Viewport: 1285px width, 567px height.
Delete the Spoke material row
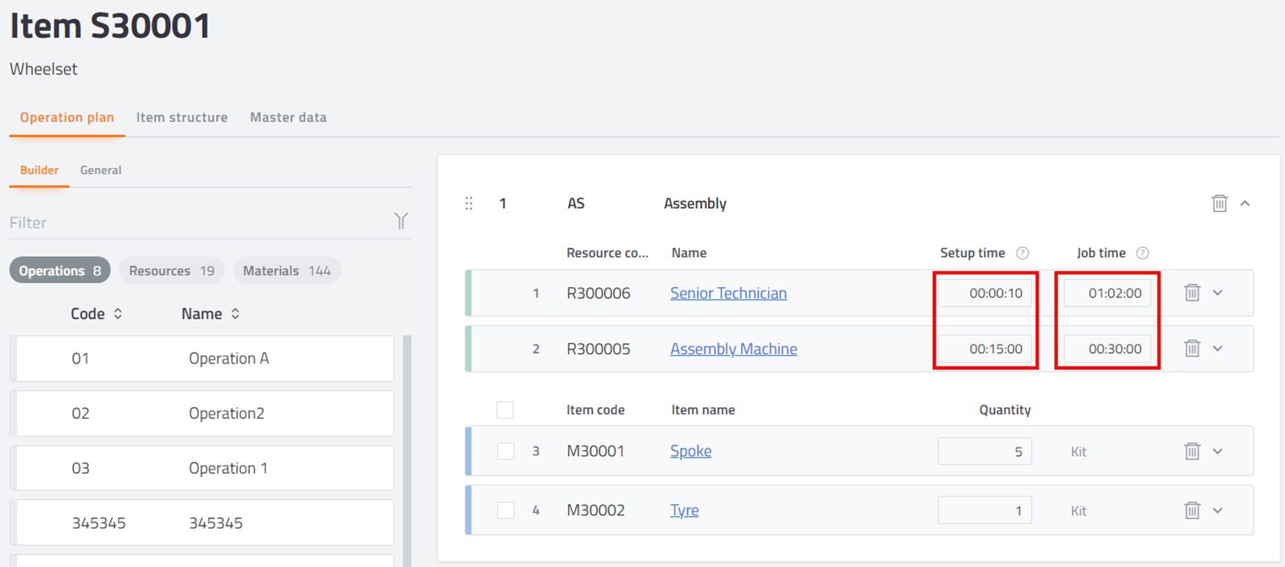(x=1192, y=451)
